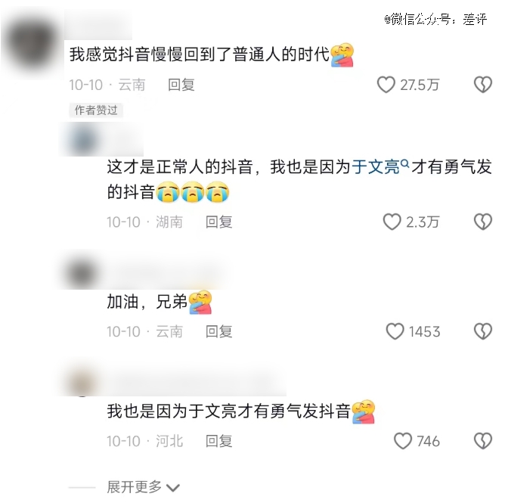Dislike the 加油，兄弟 reply
505x503 pixels.
pyautogui.click(x=483, y=331)
